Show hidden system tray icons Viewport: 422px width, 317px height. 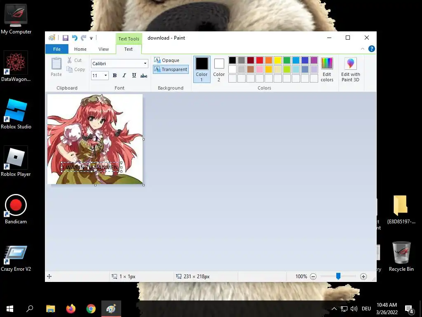coord(334,309)
